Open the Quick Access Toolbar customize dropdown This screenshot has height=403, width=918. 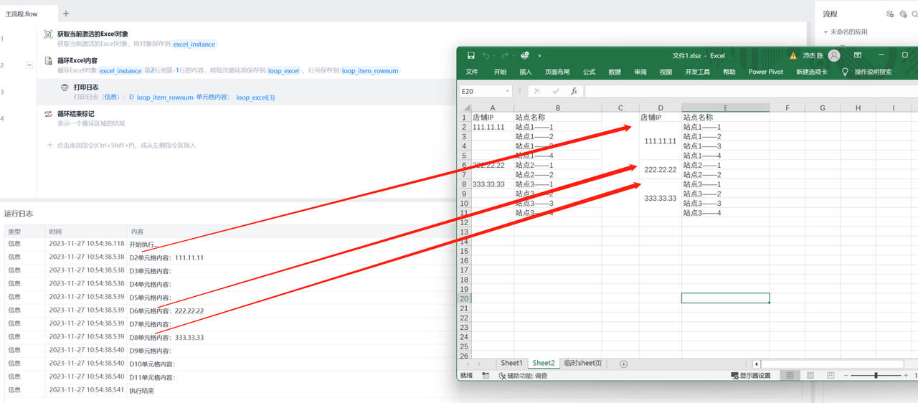click(x=539, y=55)
